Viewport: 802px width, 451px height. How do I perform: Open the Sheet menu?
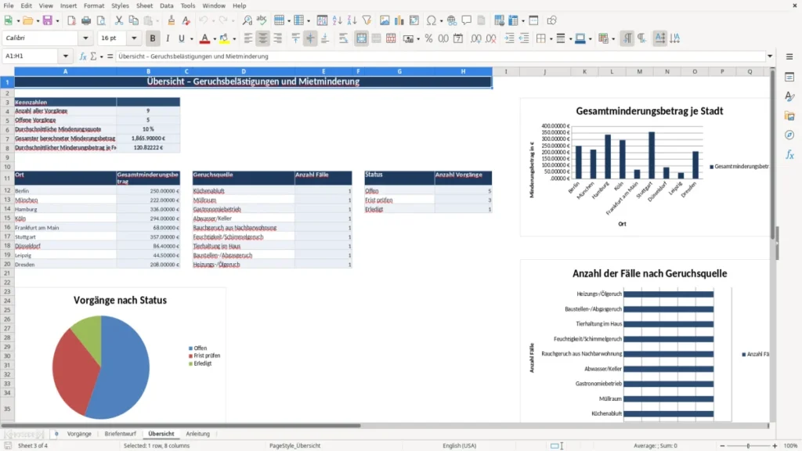[144, 5]
